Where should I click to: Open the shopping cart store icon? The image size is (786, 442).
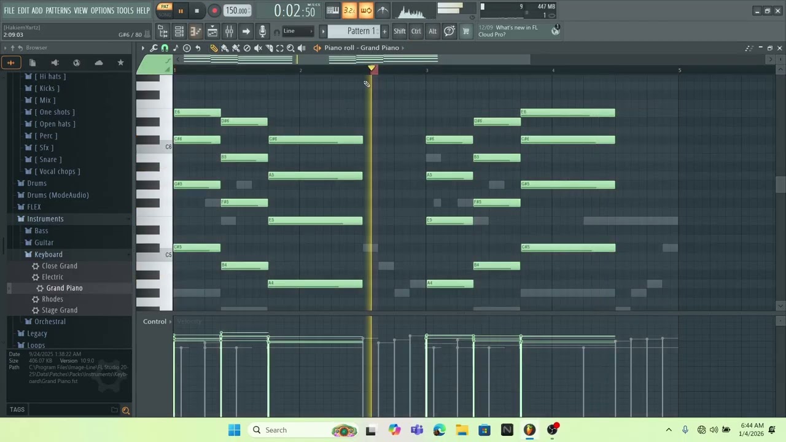(465, 31)
